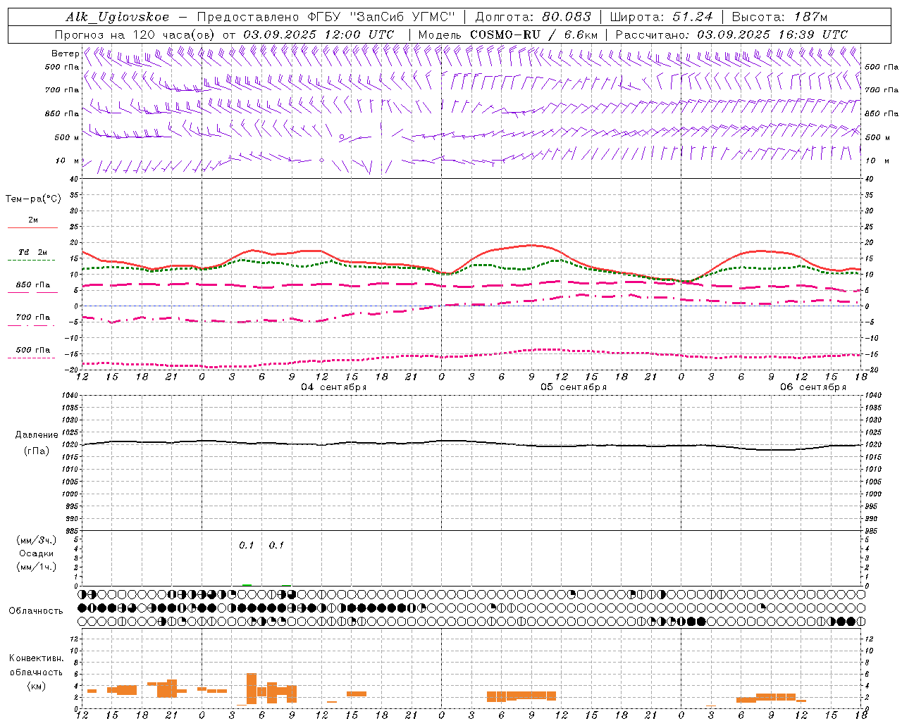The width and height of the screenshot is (902, 721).
Task: Click the orange convective cloud bars on 05 сентября
Action: 521,696
